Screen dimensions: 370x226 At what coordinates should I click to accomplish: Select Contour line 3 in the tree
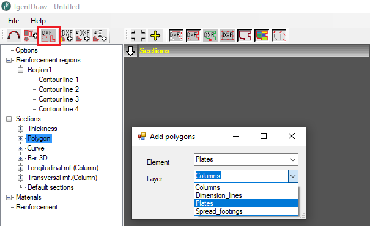coord(59,99)
